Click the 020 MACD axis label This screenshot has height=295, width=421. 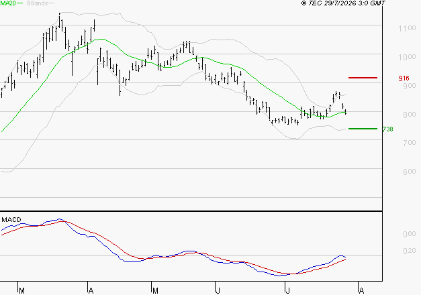[410, 251]
